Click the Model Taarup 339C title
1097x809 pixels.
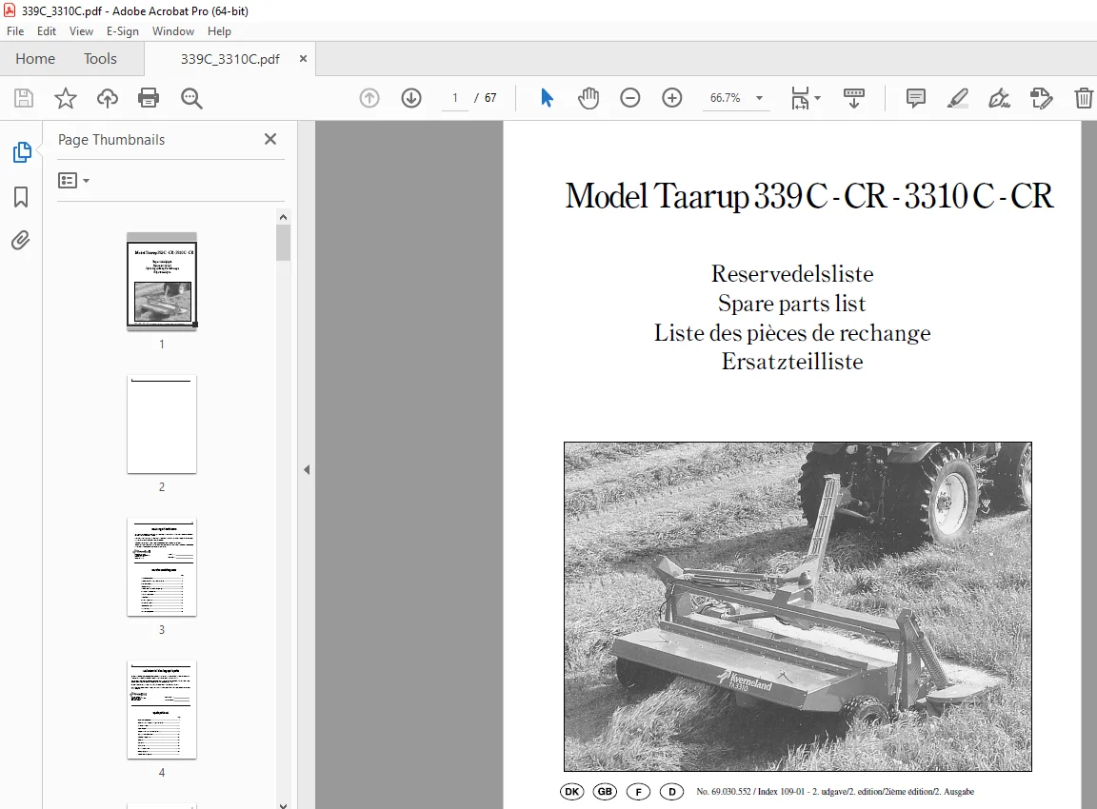[x=808, y=196]
